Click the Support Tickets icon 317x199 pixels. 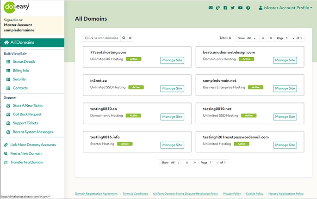click(8, 123)
